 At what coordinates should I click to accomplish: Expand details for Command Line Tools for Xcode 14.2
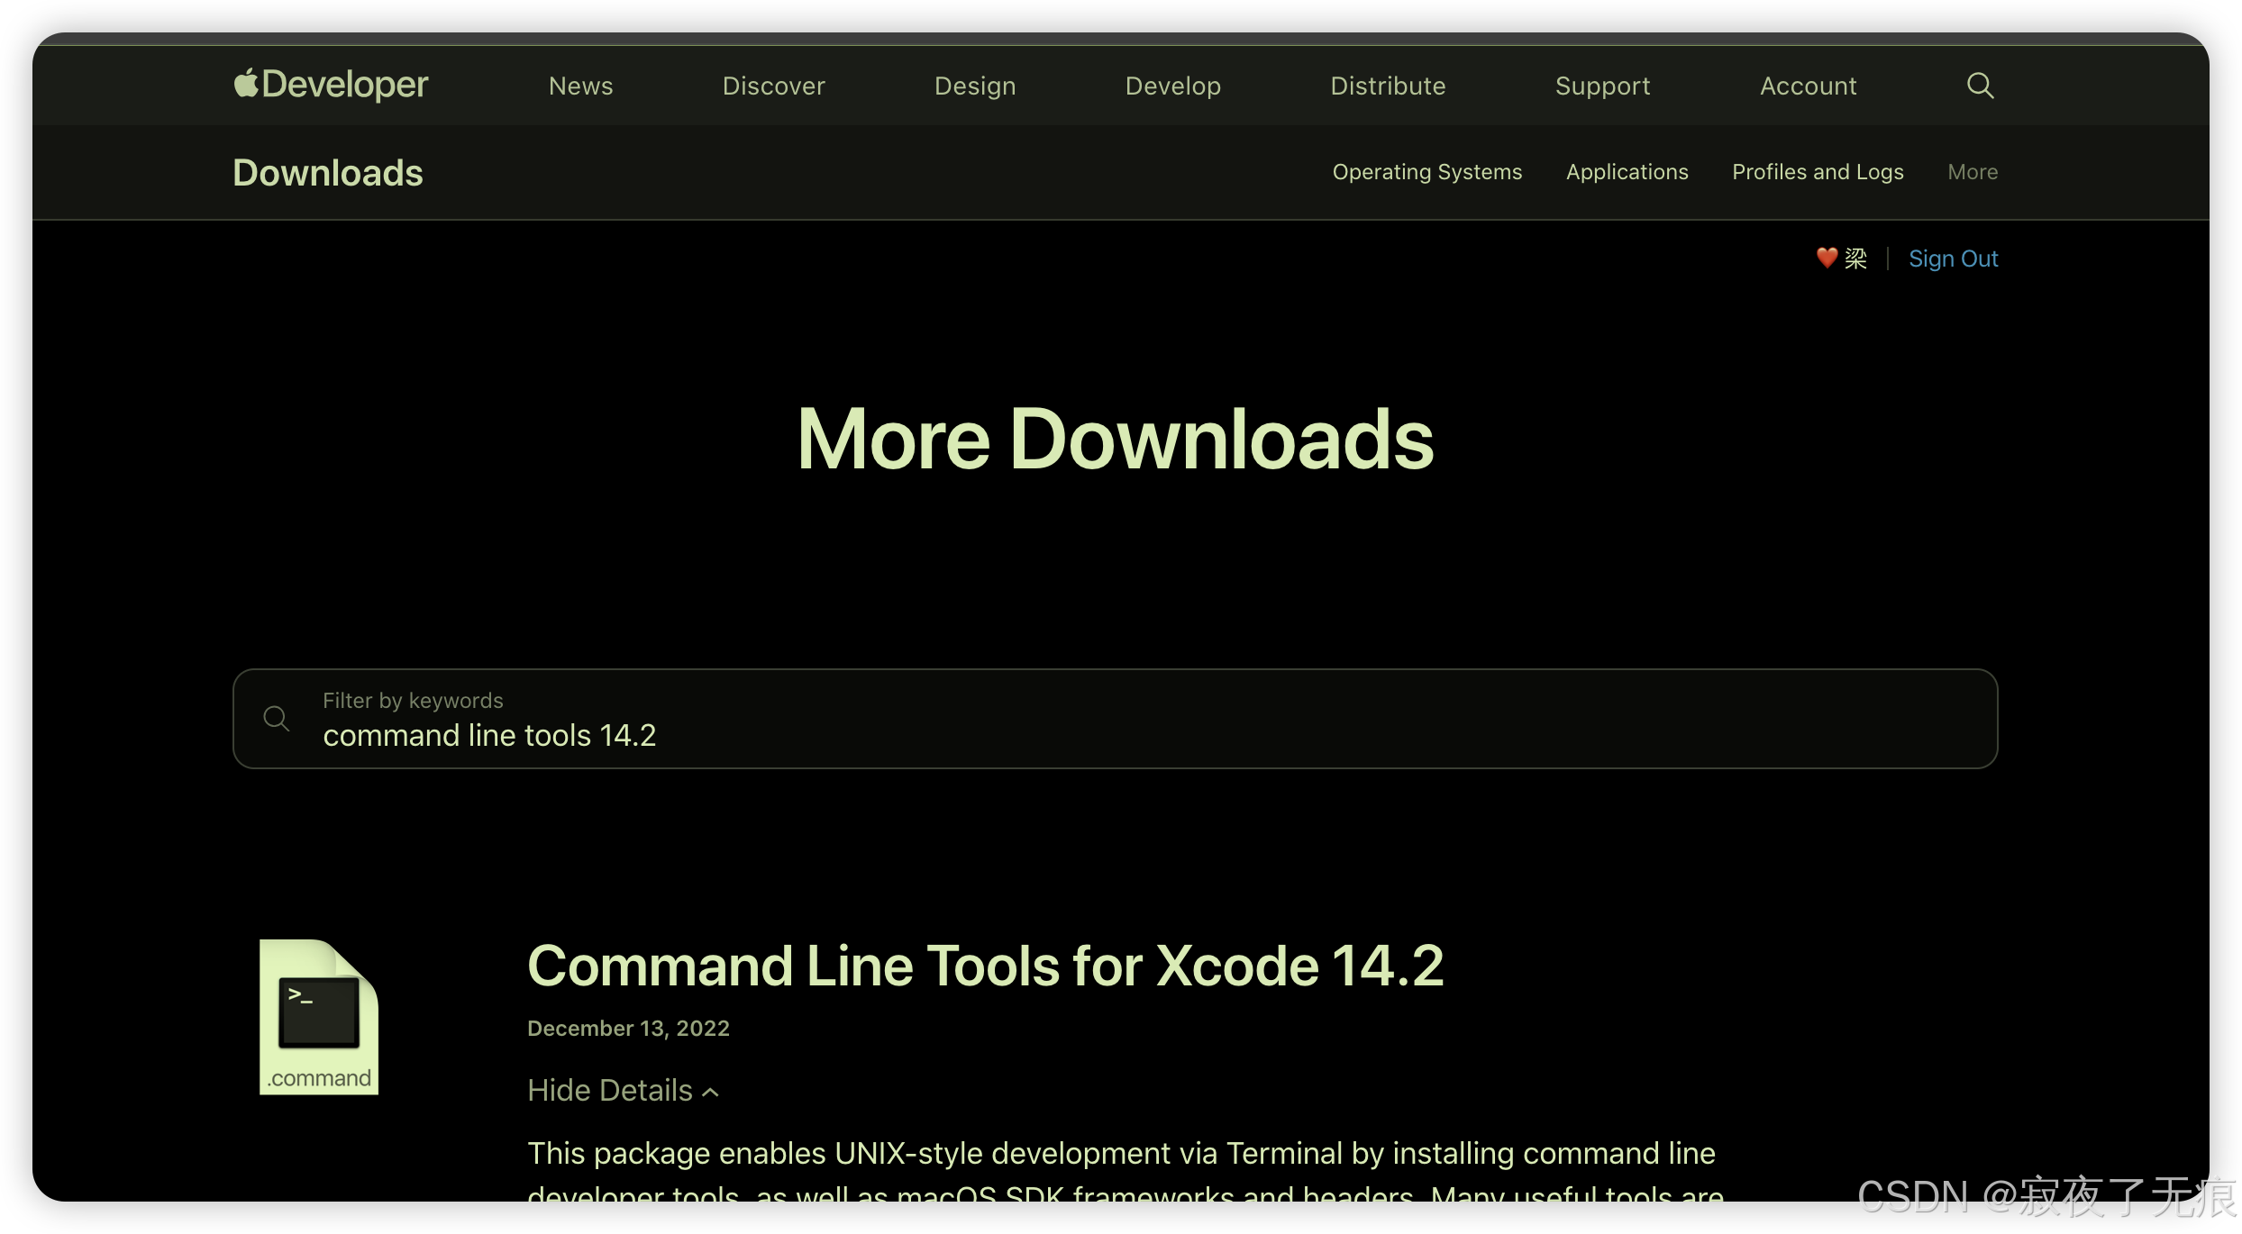[623, 1090]
